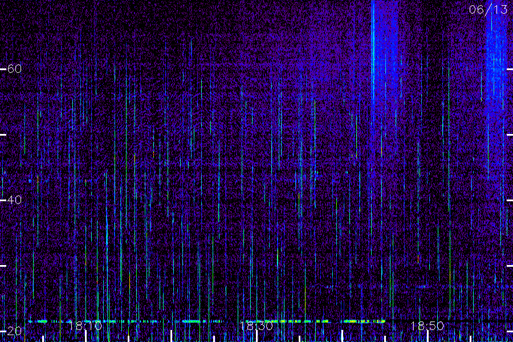513x342 pixels.
Task: Click the 60 frequency axis label
Action: (14, 69)
